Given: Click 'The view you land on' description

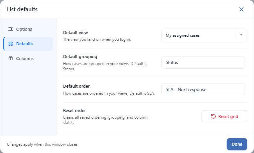Looking at the screenshot, I should (x=97, y=39).
